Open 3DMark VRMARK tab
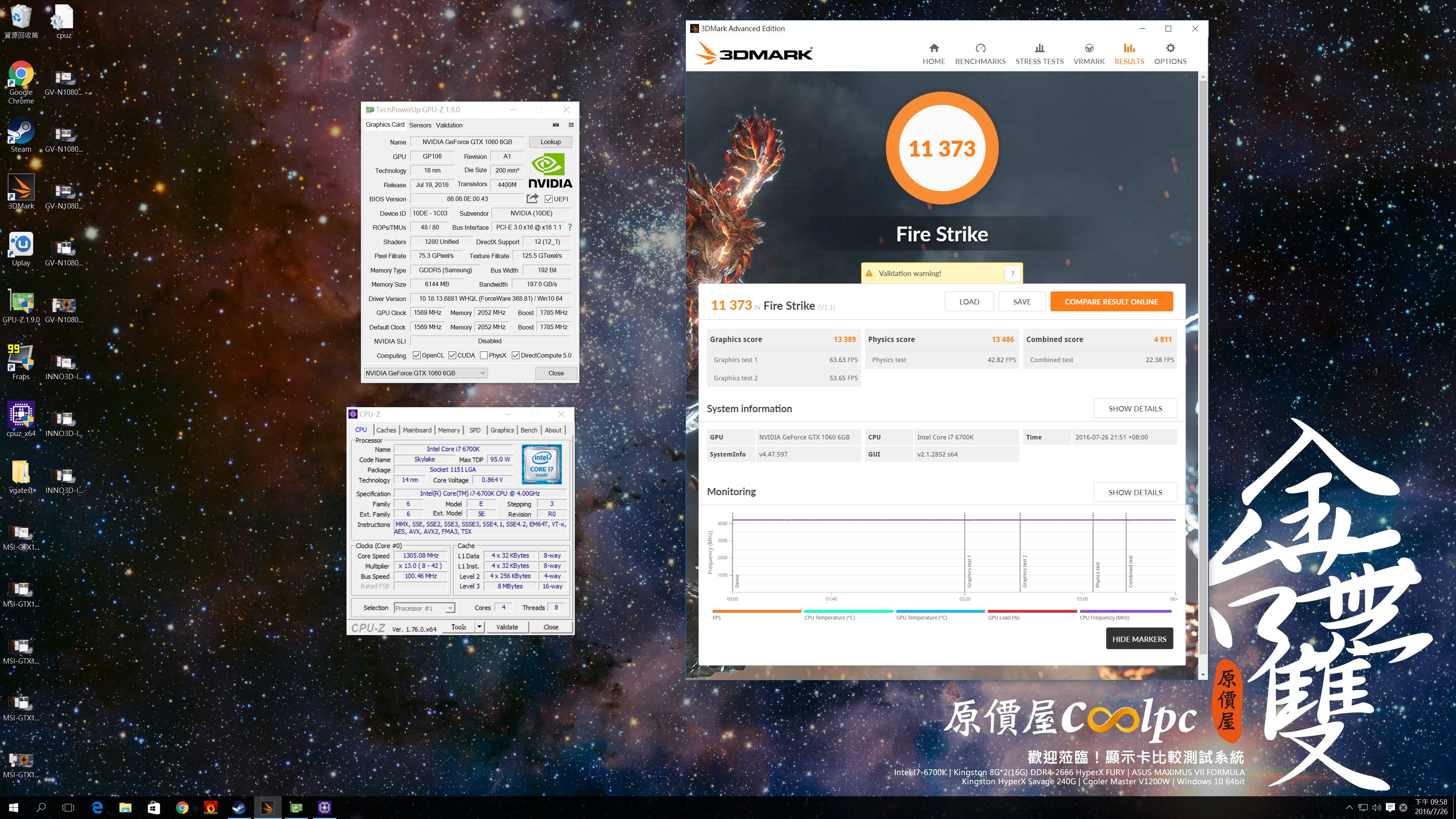The height and width of the screenshot is (819, 1456). coord(1089,54)
